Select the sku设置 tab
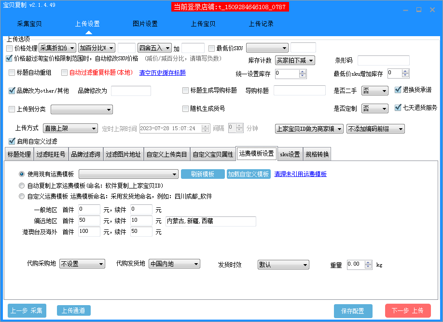 click(291, 154)
